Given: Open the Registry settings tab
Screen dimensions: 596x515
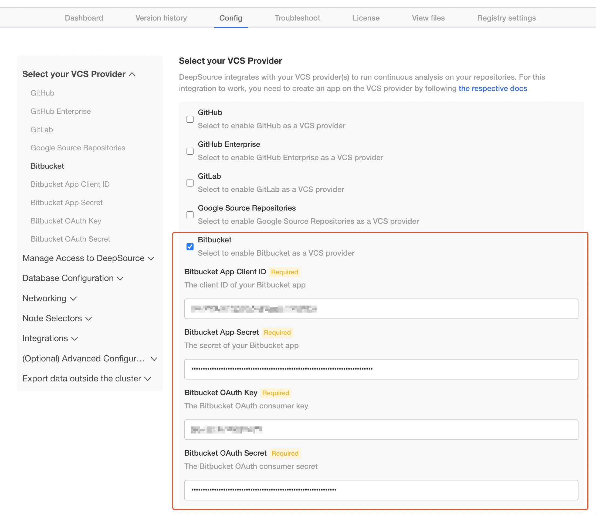Looking at the screenshot, I should pyautogui.click(x=506, y=18).
